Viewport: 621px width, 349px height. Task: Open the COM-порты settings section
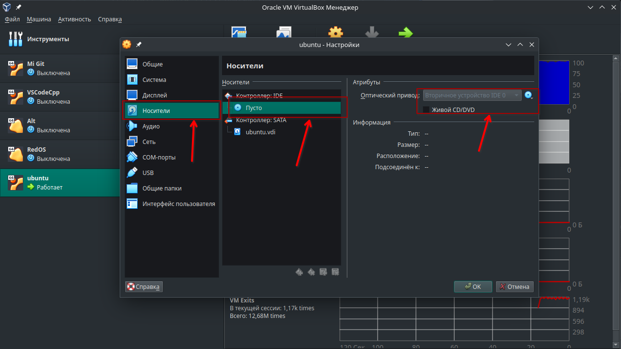click(159, 158)
